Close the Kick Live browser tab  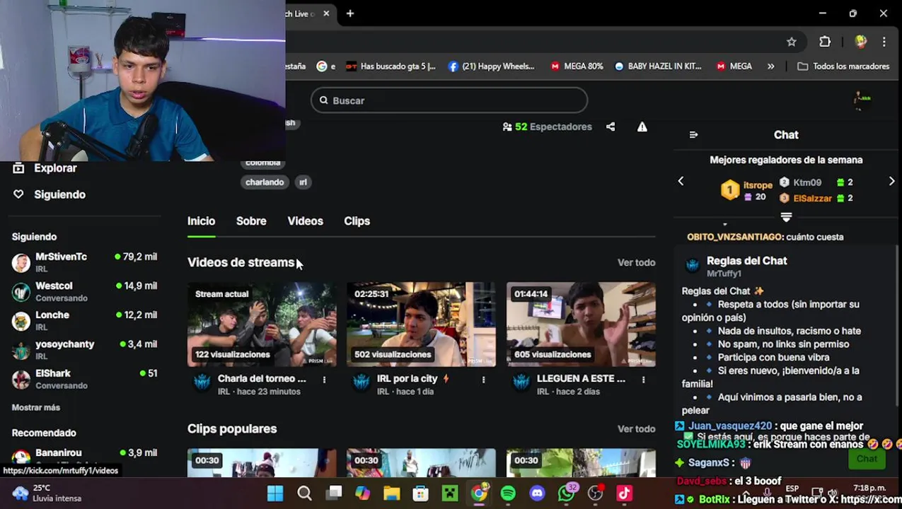(x=326, y=13)
